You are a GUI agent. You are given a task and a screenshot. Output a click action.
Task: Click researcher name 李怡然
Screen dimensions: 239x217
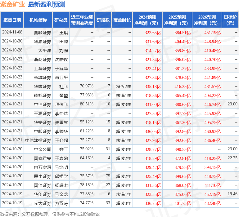61,113
